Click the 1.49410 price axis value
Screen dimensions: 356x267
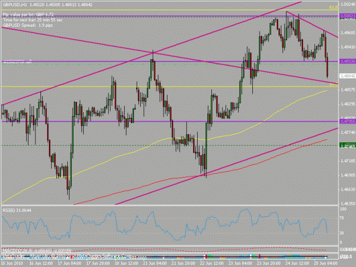coord(348,47)
